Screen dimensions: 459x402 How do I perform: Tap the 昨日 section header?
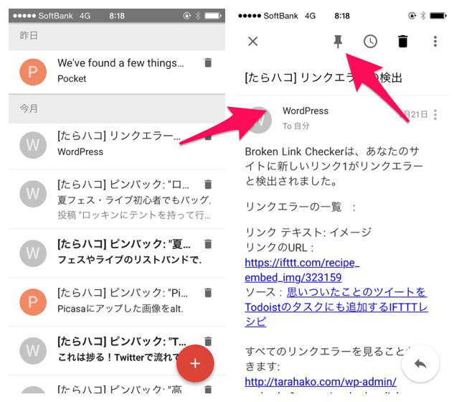(117, 36)
